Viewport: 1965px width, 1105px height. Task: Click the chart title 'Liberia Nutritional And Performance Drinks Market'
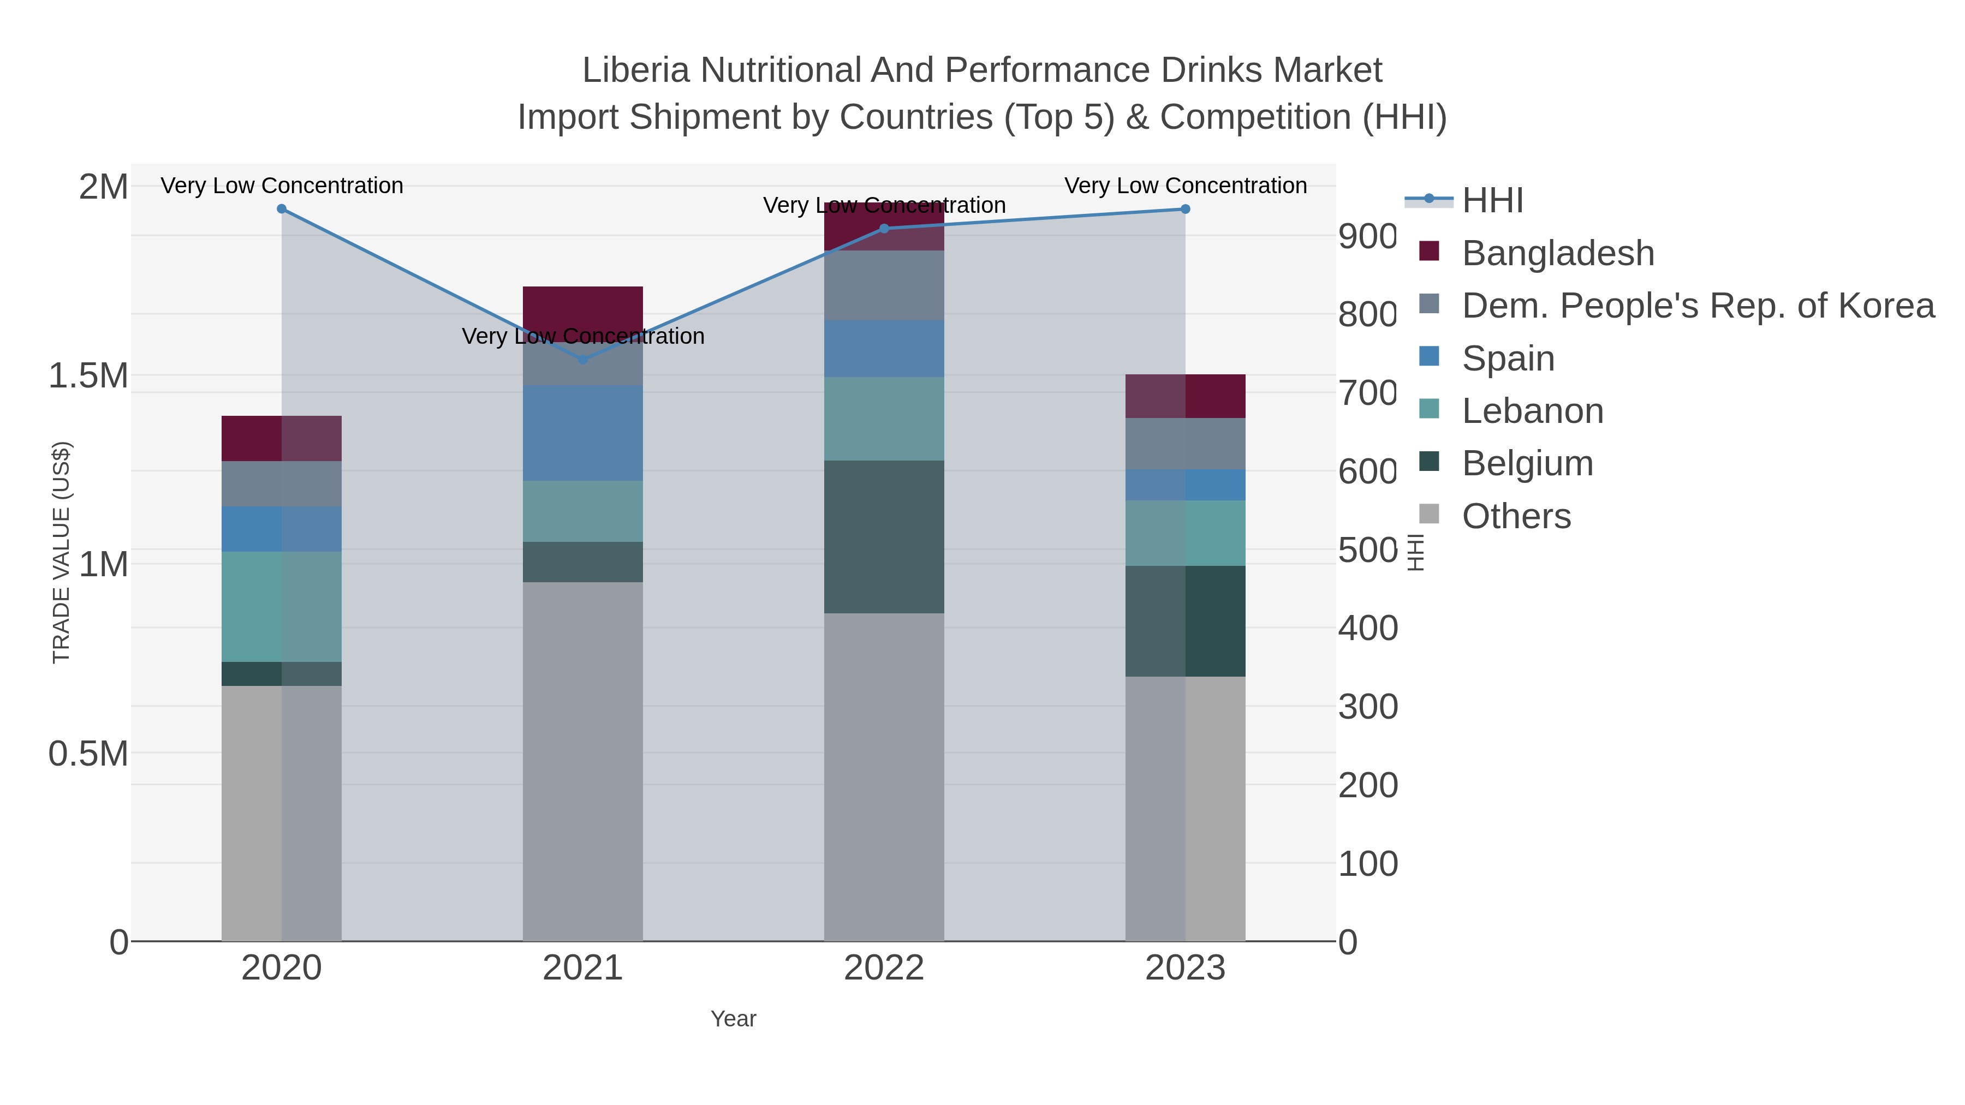(x=982, y=70)
